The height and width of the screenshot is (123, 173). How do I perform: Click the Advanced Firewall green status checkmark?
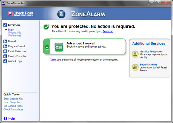point(47,47)
